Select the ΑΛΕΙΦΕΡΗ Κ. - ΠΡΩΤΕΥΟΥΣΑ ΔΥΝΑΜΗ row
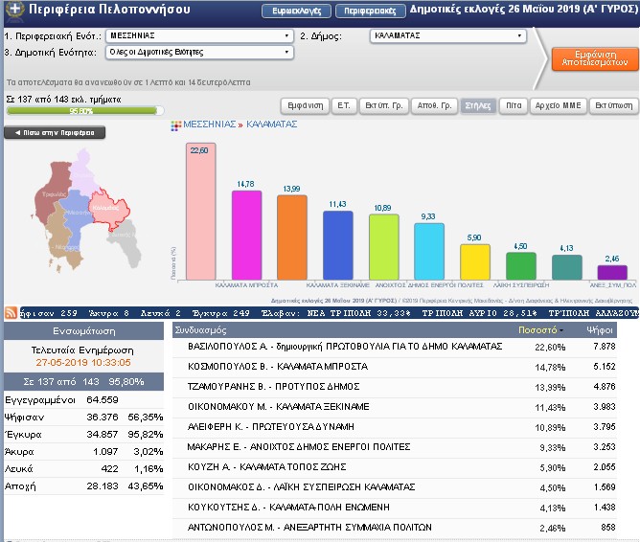The image size is (640, 542). [395, 427]
